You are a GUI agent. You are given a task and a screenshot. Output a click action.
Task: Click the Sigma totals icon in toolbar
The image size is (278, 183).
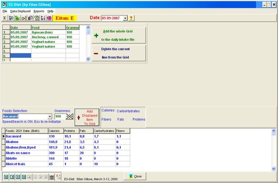(x=5, y=18)
